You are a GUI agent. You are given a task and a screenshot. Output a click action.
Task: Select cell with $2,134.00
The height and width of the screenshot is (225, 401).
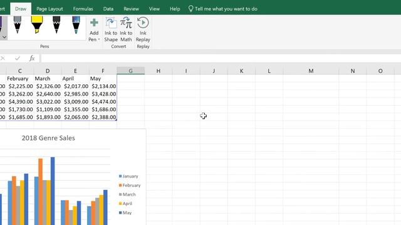click(x=103, y=86)
